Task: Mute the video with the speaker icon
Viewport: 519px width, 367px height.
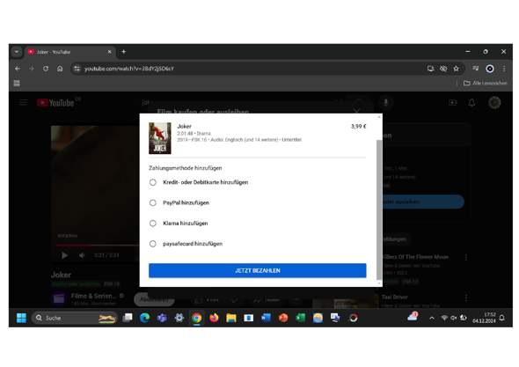Action: pos(82,255)
